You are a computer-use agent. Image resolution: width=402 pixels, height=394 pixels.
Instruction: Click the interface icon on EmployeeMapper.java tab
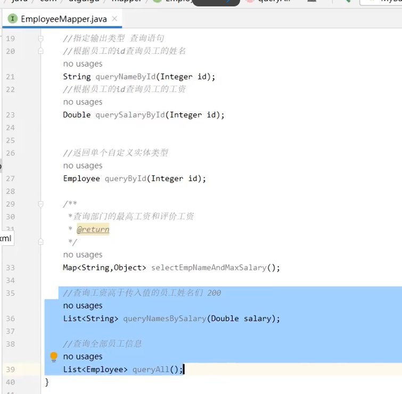pyautogui.click(x=13, y=19)
